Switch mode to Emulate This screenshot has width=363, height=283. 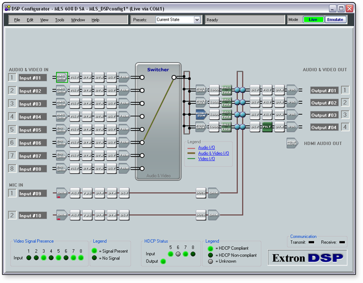tap(335, 20)
